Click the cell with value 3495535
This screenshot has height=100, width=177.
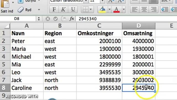[x=99, y=72]
